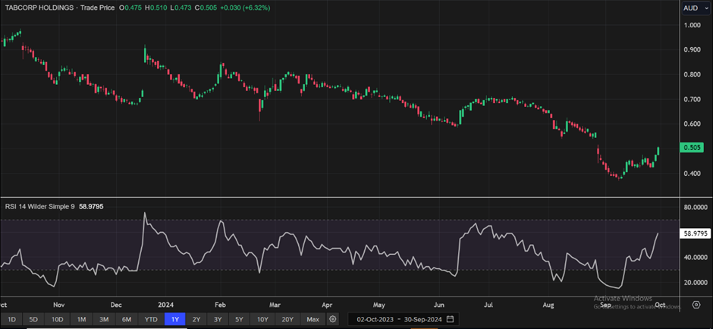Click the 0.700 price axis label
The image size is (713, 329).
[693, 99]
